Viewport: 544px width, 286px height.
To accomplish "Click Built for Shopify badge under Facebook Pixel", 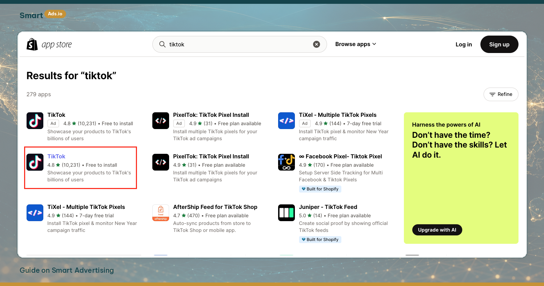I will (320, 189).
